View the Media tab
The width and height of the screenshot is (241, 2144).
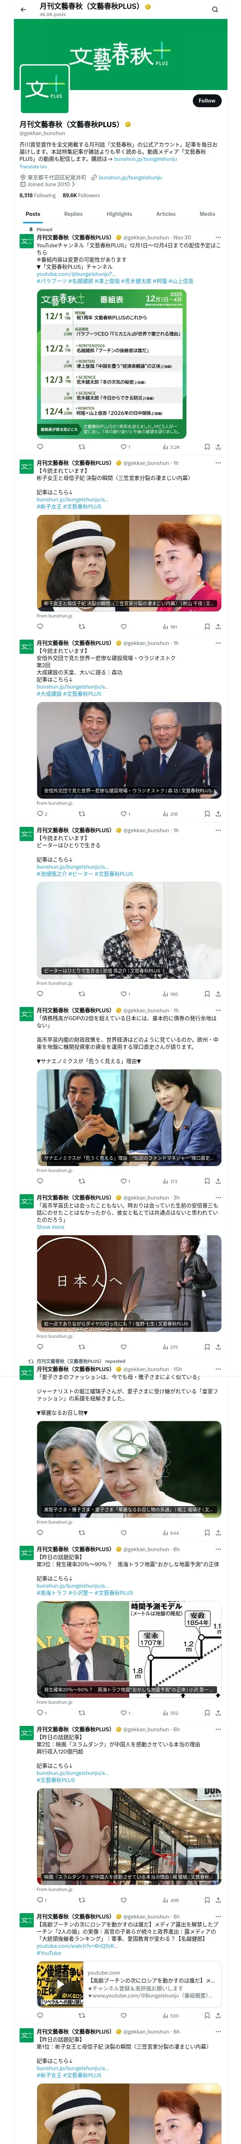tap(207, 214)
